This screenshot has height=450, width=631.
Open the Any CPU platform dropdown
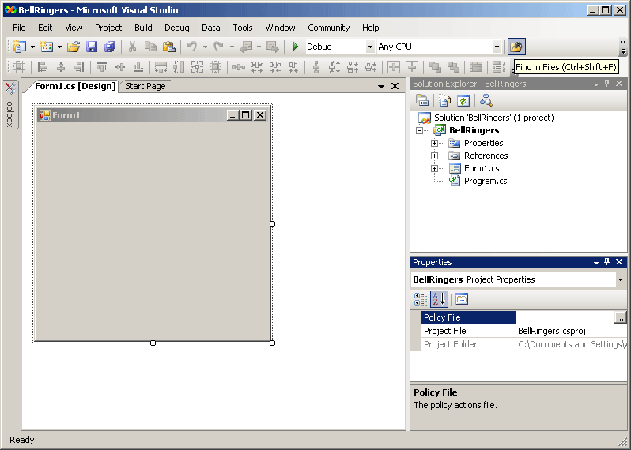click(497, 47)
